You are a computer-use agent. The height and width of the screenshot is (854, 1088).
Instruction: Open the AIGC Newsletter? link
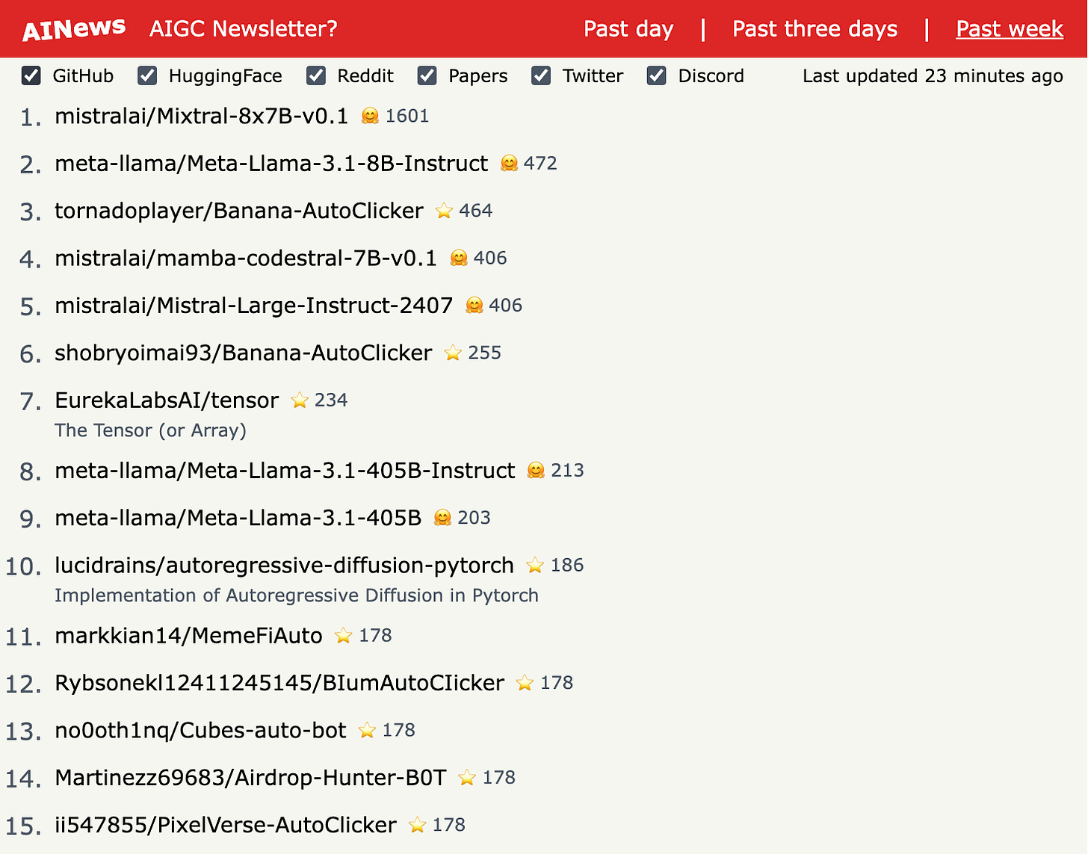(244, 28)
